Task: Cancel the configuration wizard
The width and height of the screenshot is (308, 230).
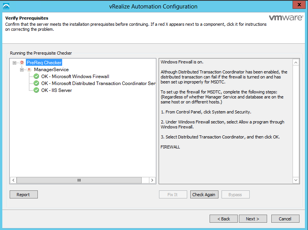Action: click(285, 218)
